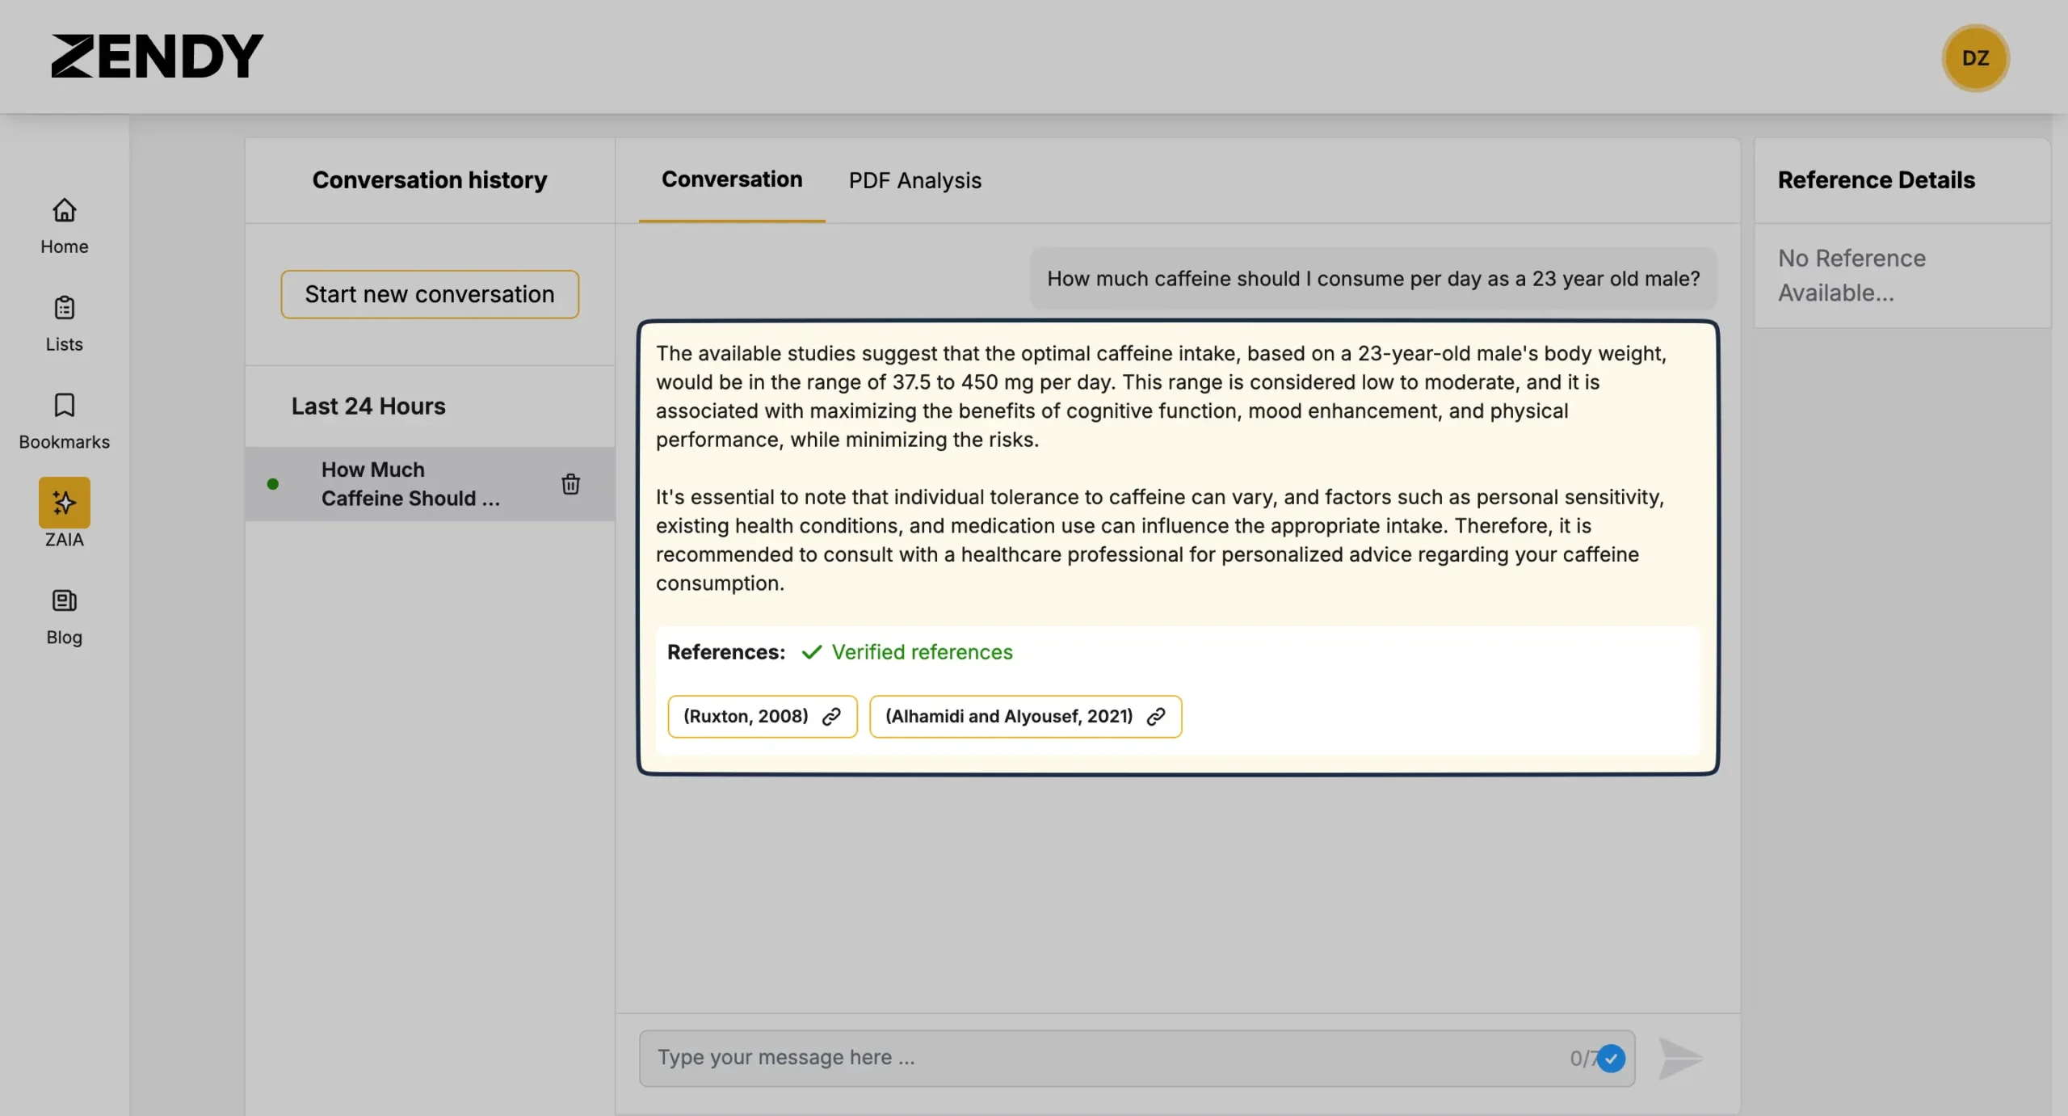Select the How Much Caffeine Should conversation
2068x1116 pixels.
(430, 484)
